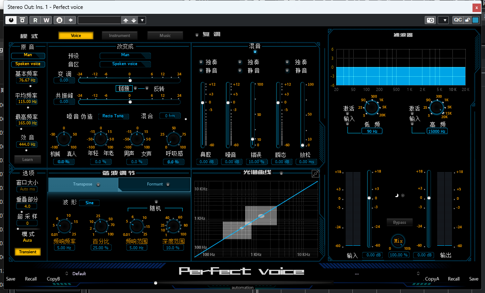Image resolution: width=485 pixels, height=293 pixels.
Task: Click the 基本频率 76.67 Hz field
Action: 27,80
